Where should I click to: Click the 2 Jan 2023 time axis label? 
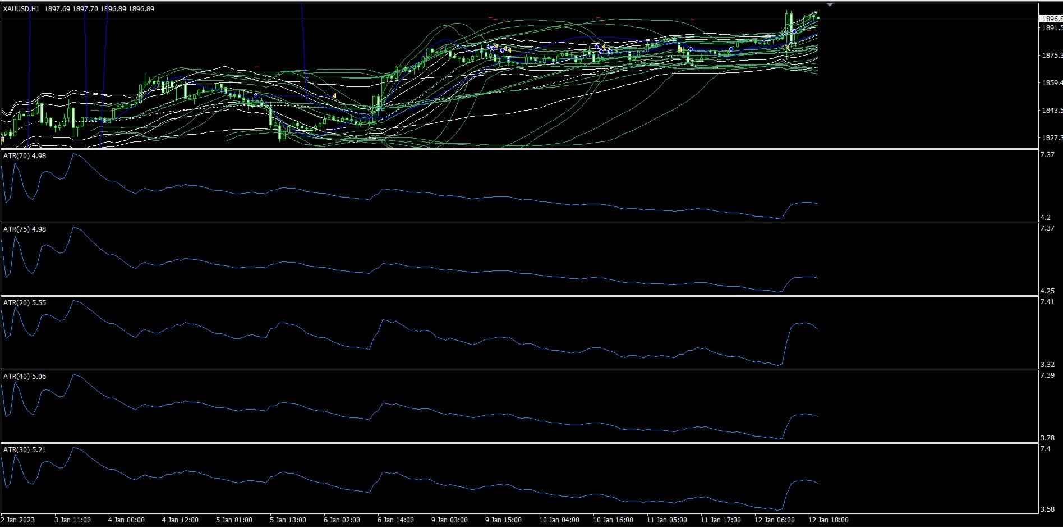click(18, 520)
